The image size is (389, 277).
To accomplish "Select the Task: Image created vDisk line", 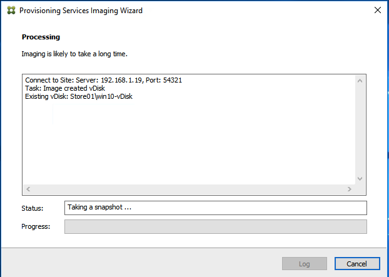I will click(65, 88).
